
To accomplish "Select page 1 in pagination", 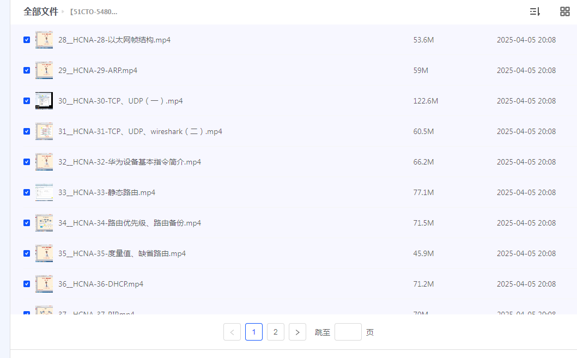I will click(x=253, y=332).
